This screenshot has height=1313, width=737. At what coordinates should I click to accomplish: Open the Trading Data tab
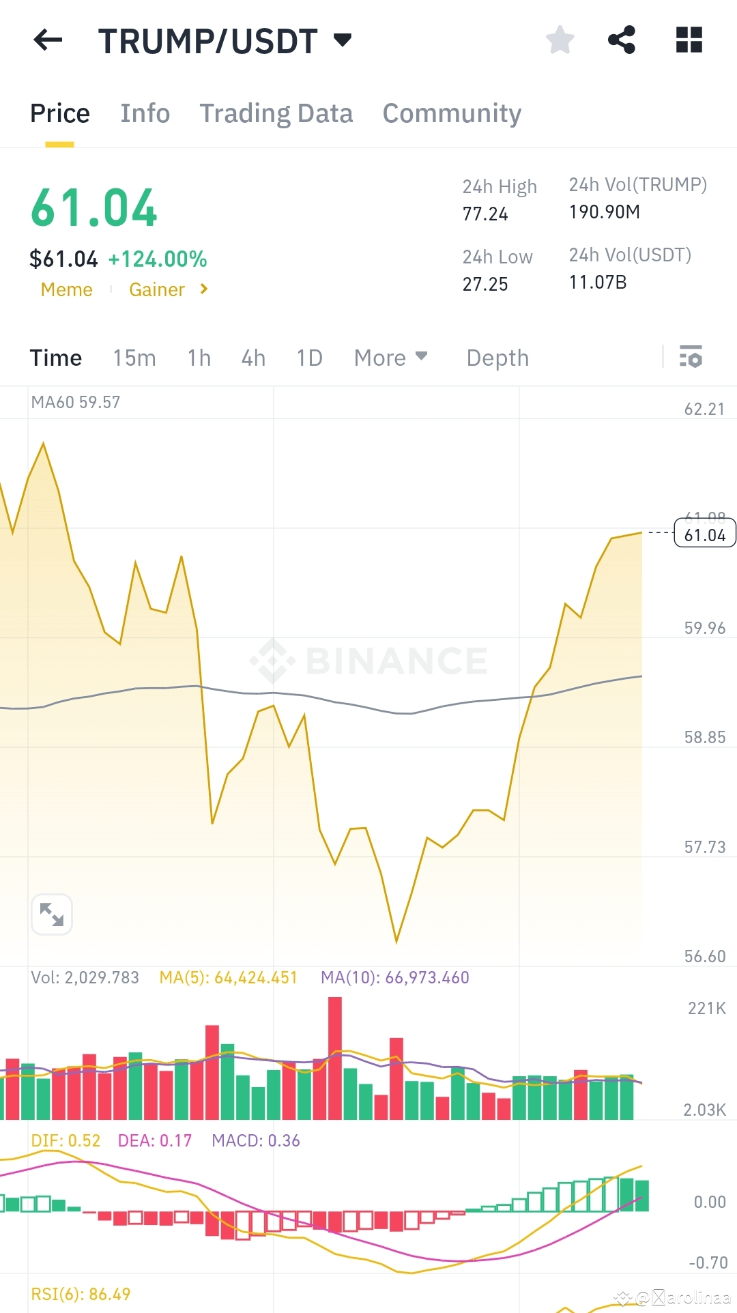276,113
